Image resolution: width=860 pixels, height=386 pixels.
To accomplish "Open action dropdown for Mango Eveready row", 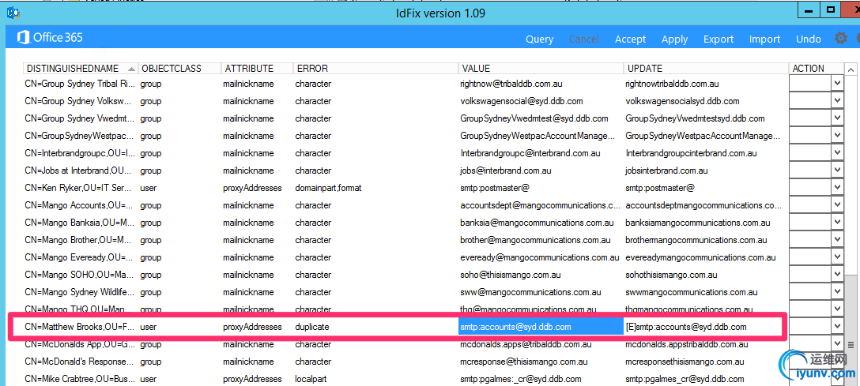I will click(x=837, y=257).
